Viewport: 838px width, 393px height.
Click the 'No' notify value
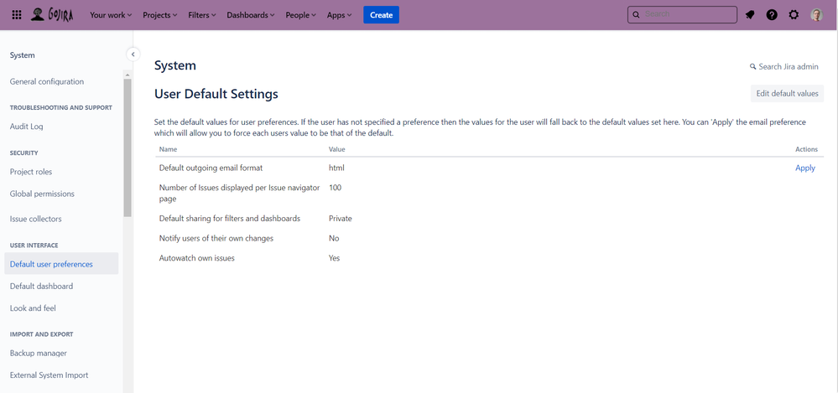tap(334, 238)
